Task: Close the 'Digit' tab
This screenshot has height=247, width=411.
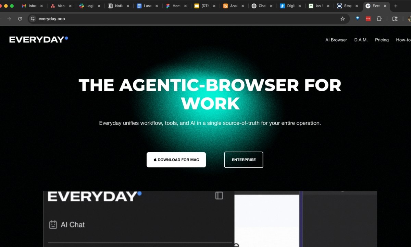Action: [x=300, y=6]
